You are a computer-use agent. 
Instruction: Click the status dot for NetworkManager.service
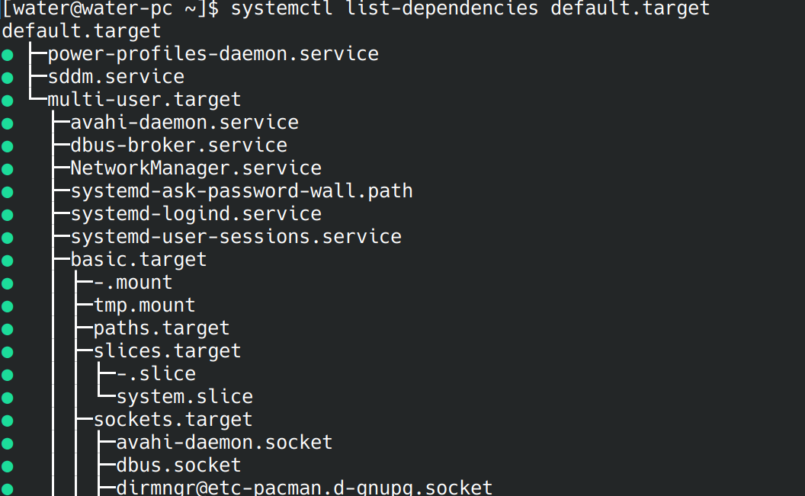pos(8,169)
